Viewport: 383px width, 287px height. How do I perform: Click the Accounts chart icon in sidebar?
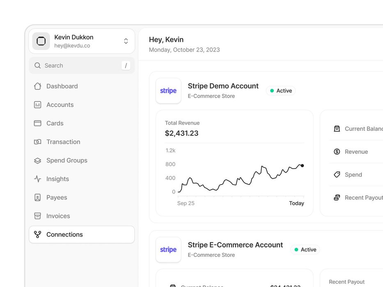(x=37, y=105)
